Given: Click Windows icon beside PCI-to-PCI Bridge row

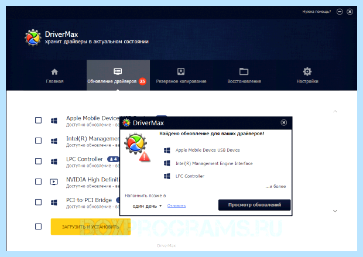Looking at the screenshot, I should click(54, 203).
